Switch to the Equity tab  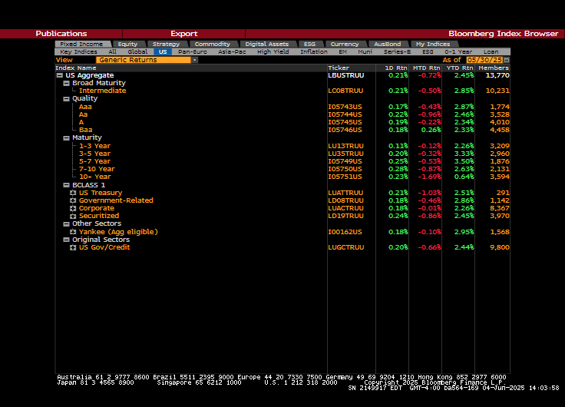click(128, 44)
